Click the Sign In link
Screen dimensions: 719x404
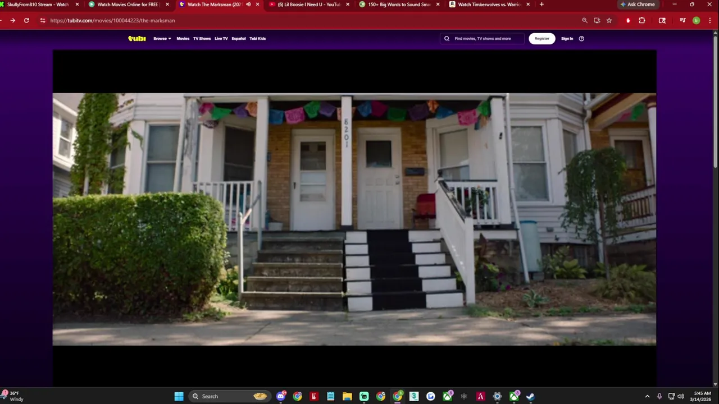pyautogui.click(x=567, y=39)
